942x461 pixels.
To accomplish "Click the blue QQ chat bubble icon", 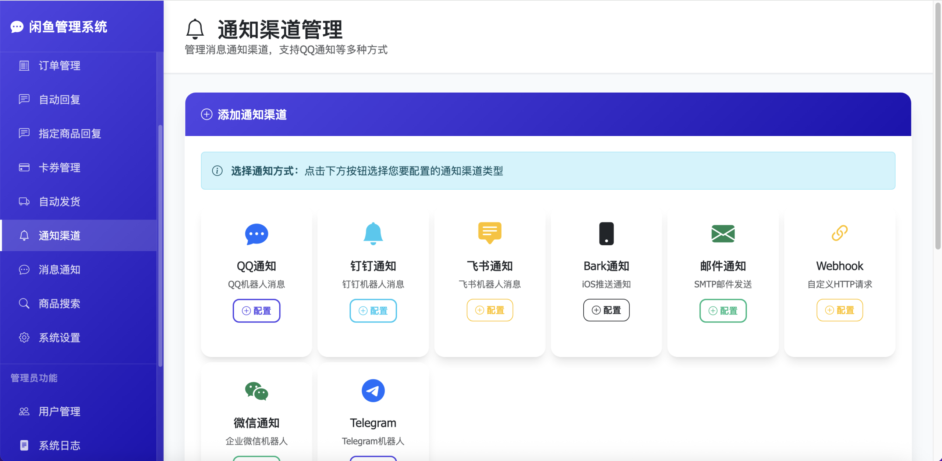I will 256,234.
